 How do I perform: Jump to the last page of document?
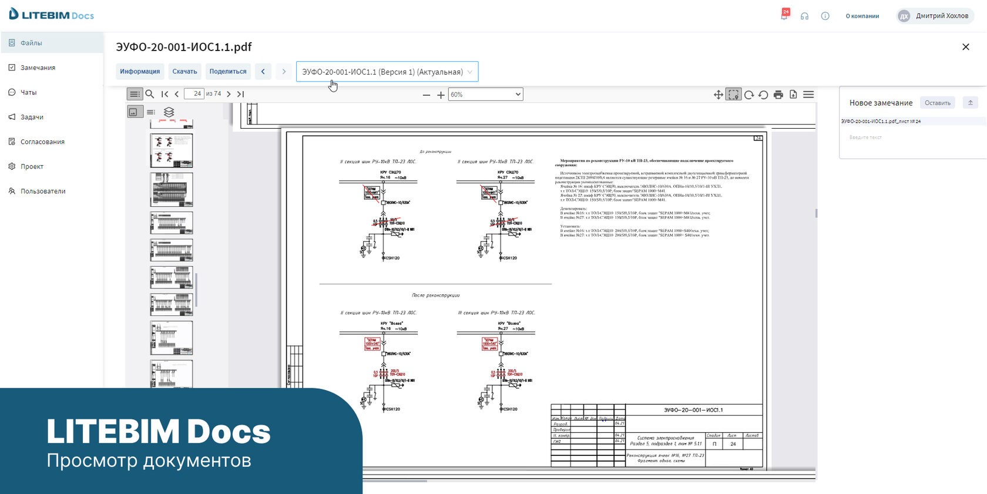point(240,94)
